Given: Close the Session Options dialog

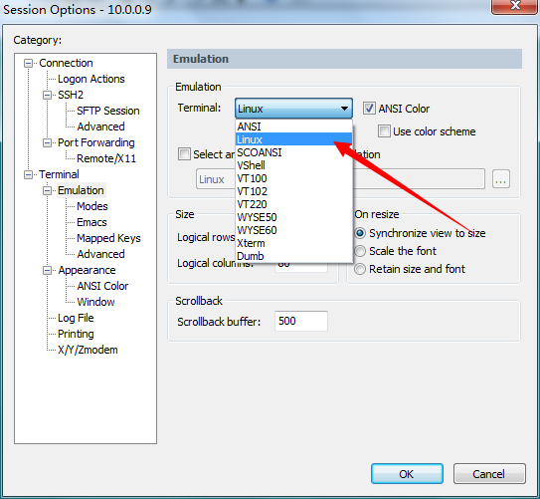Looking at the screenshot, I should pyautogui.click(x=515, y=6).
